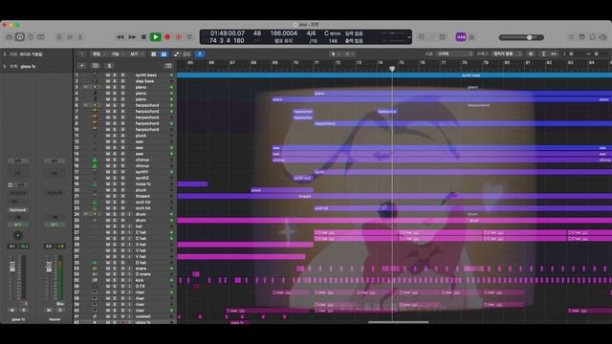Open the Loop Browser icon
Screen dimensions: 612x344
tap(593, 37)
